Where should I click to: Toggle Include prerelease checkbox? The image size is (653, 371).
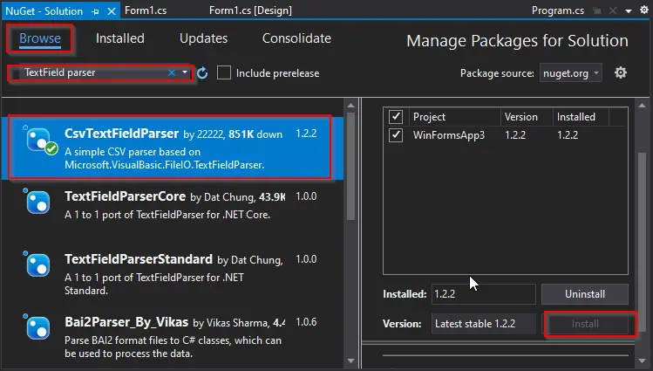pyautogui.click(x=224, y=72)
